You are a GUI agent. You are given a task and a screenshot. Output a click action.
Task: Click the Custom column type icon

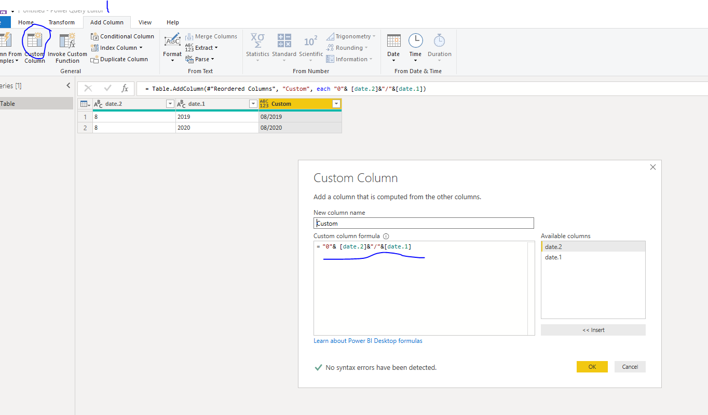point(264,104)
